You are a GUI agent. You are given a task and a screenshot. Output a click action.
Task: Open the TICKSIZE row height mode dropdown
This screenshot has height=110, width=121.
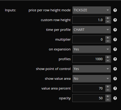click(x=92, y=10)
